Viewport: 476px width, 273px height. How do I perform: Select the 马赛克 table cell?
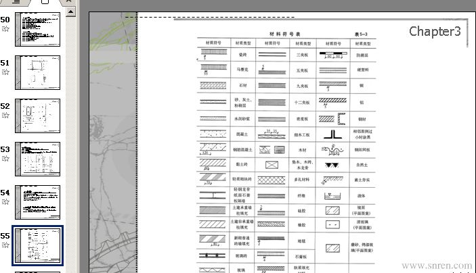pyautogui.click(x=243, y=70)
